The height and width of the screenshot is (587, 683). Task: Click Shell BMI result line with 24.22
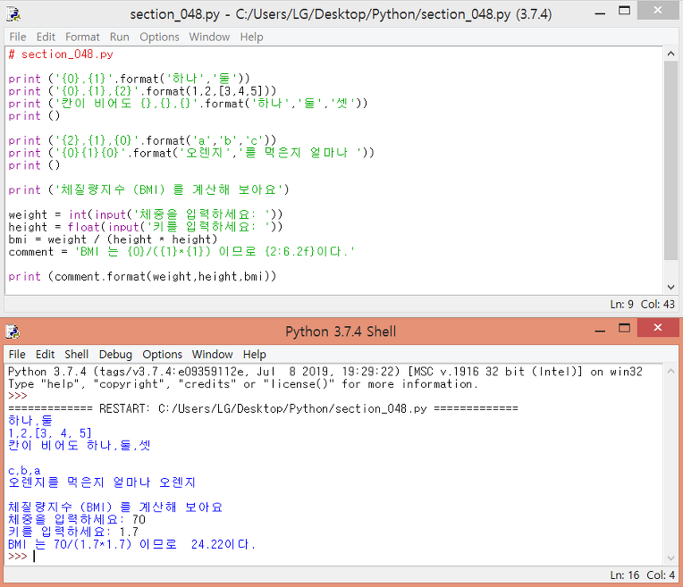(x=132, y=544)
